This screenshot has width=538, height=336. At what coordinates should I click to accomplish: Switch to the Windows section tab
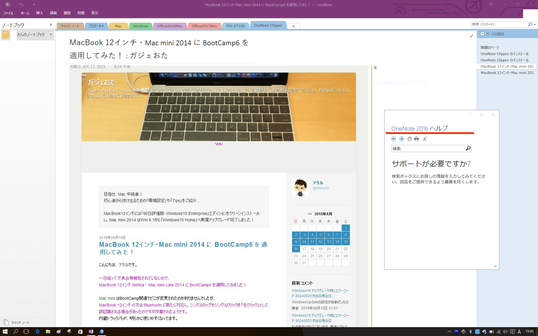click(140, 26)
